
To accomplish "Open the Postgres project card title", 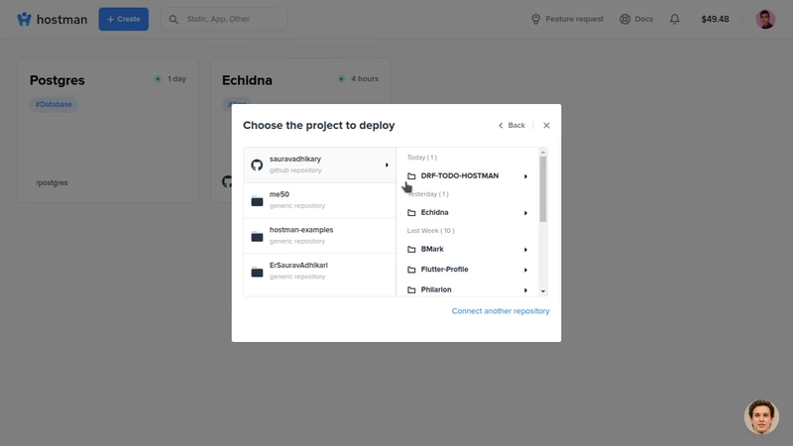I will click(57, 80).
